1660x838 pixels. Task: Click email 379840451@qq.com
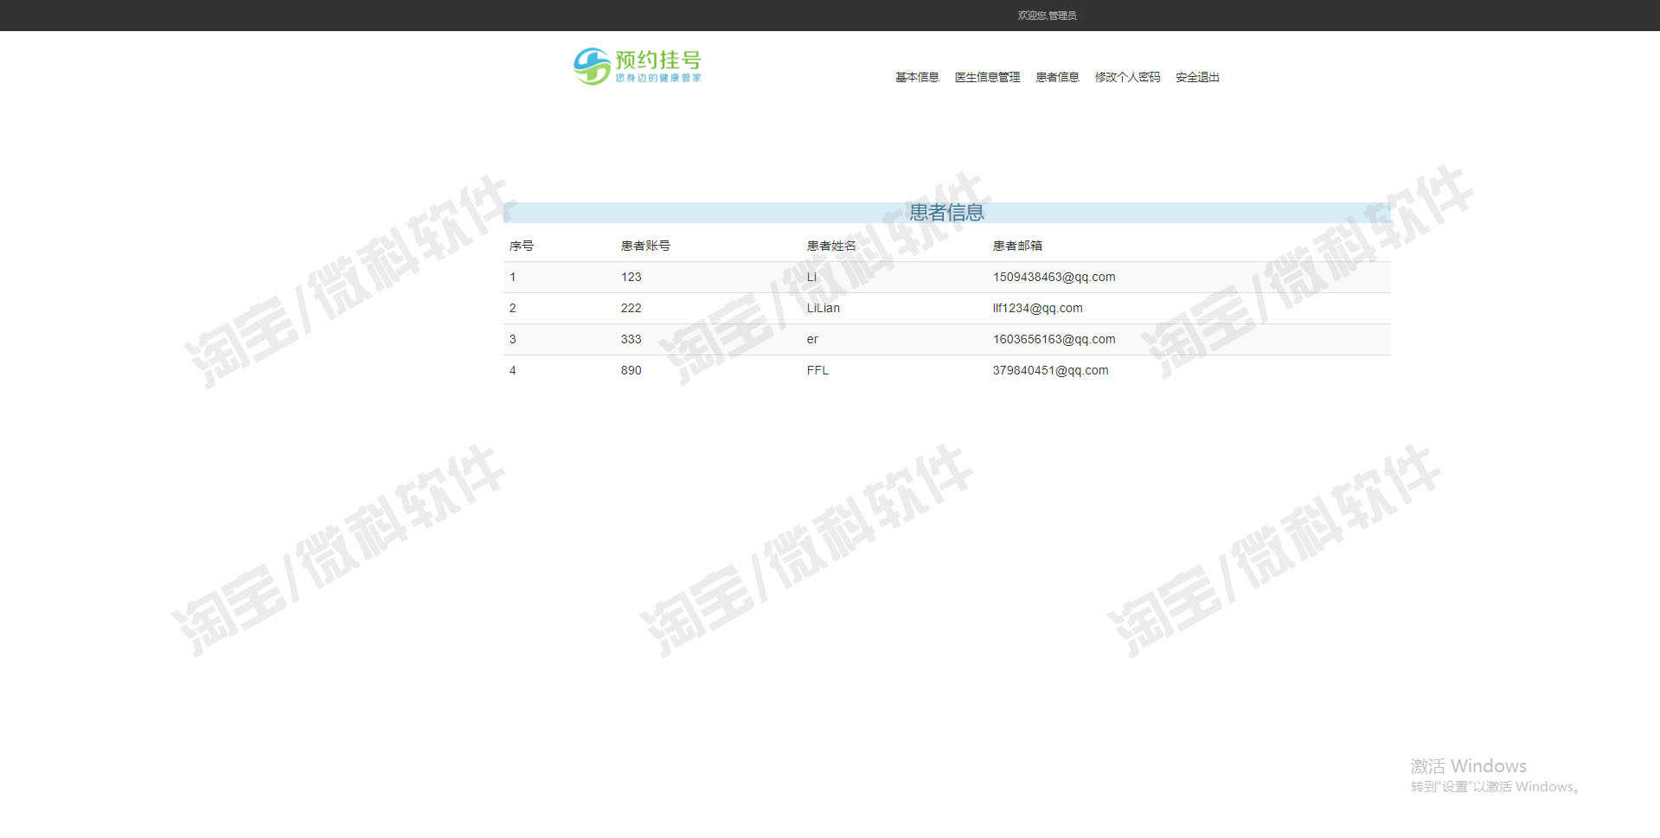1050,370
